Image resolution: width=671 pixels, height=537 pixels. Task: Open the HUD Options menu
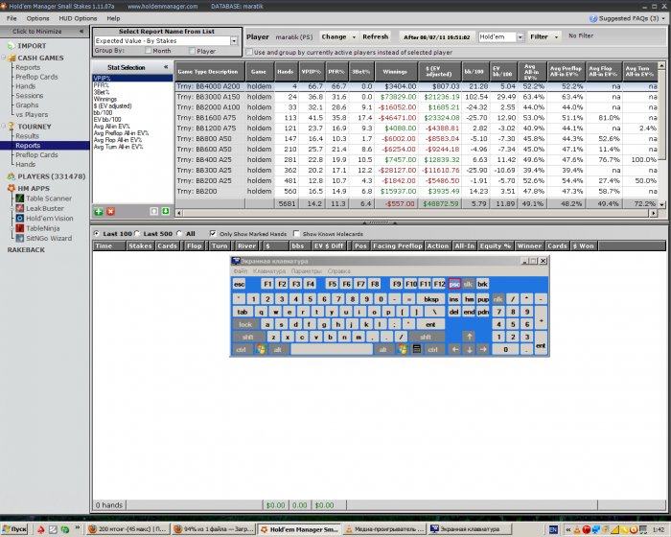pos(78,18)
